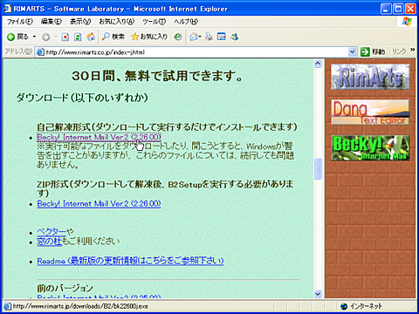Viewport: 419px width, 314px height.
Task: Click the status bar URL text
Action: click(80, 306)
